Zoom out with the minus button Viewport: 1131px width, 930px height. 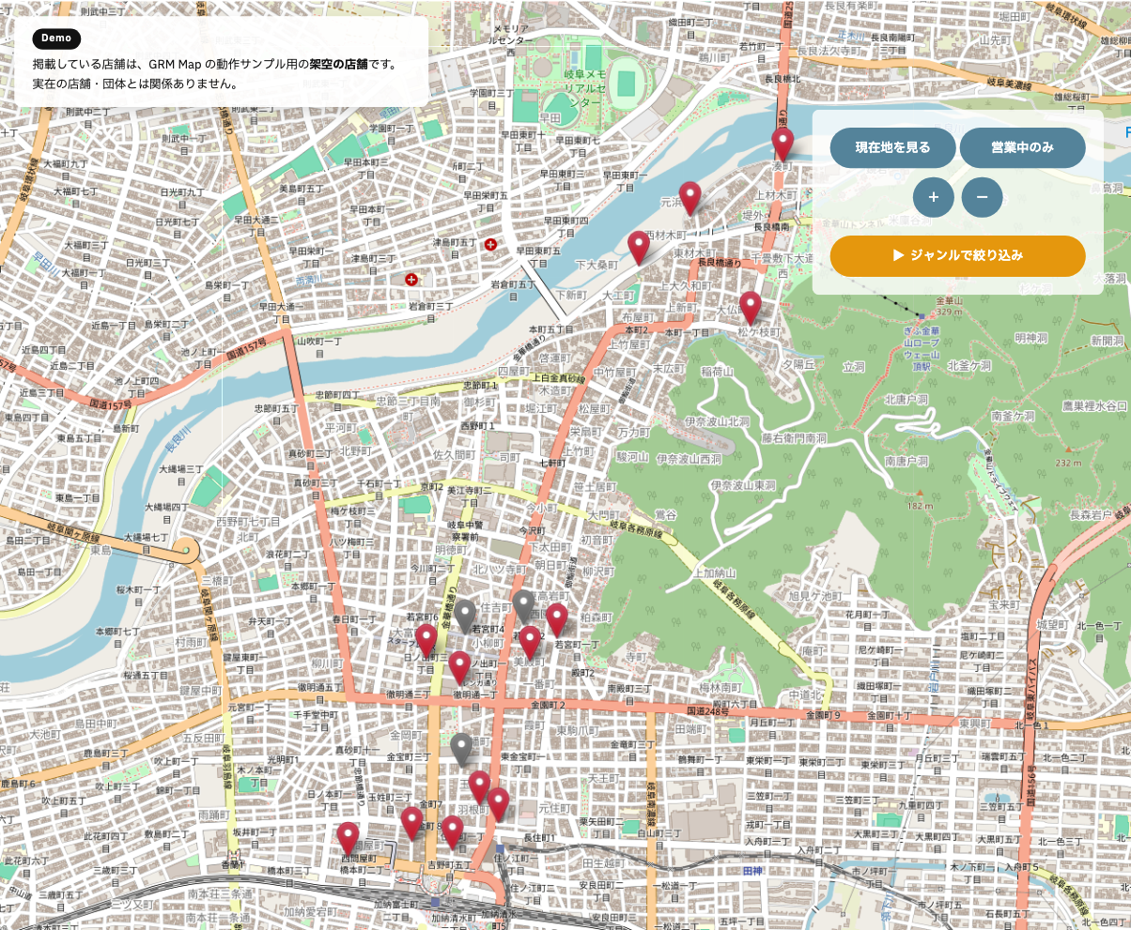982,197
